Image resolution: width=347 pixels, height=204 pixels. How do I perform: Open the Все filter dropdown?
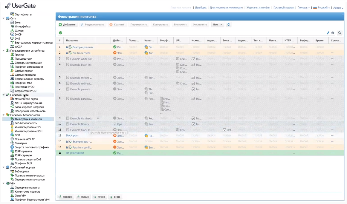coord(218,25)
